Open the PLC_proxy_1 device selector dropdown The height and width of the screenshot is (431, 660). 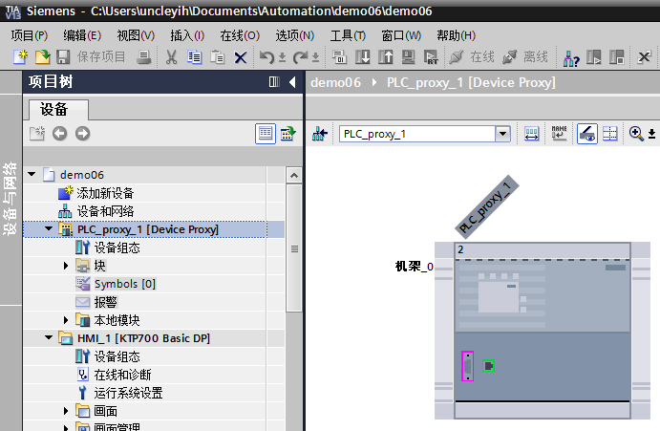click(502, 134)
